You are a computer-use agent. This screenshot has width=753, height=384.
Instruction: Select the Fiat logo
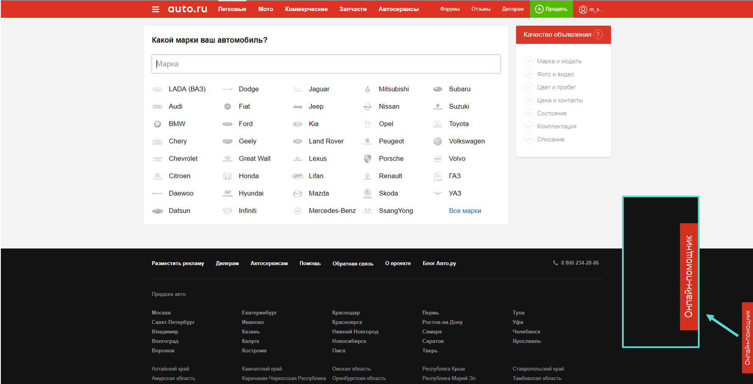point(227,107)
